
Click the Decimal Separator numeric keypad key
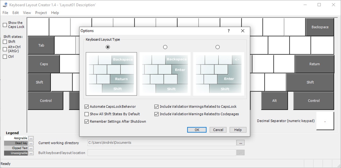point(325,121)
